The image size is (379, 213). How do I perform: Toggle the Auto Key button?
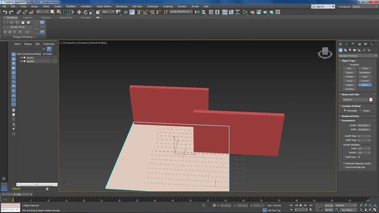329,205
